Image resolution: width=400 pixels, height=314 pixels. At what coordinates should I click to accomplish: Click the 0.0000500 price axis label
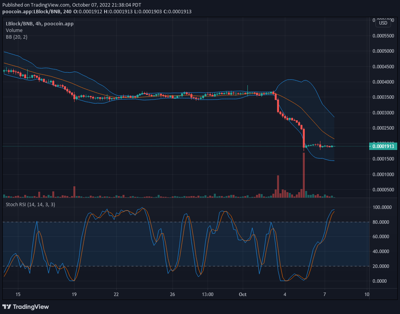[383, 190]
